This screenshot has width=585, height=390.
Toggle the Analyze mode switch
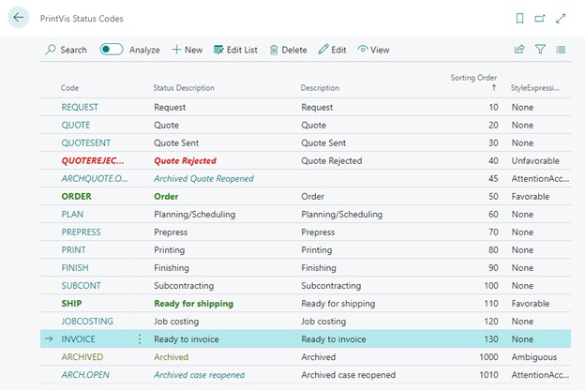(x=112, y=50)
